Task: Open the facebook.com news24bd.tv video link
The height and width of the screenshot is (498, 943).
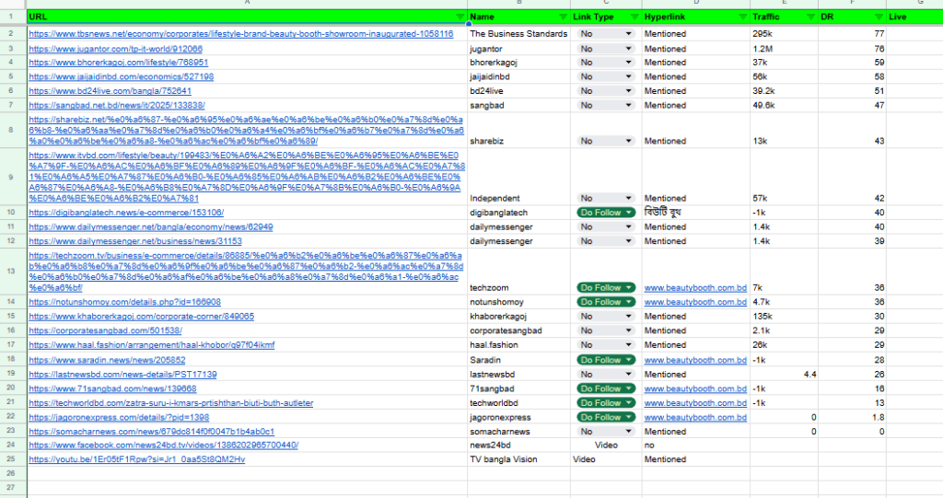Action: pyautogui.click(x=164, y=446)
